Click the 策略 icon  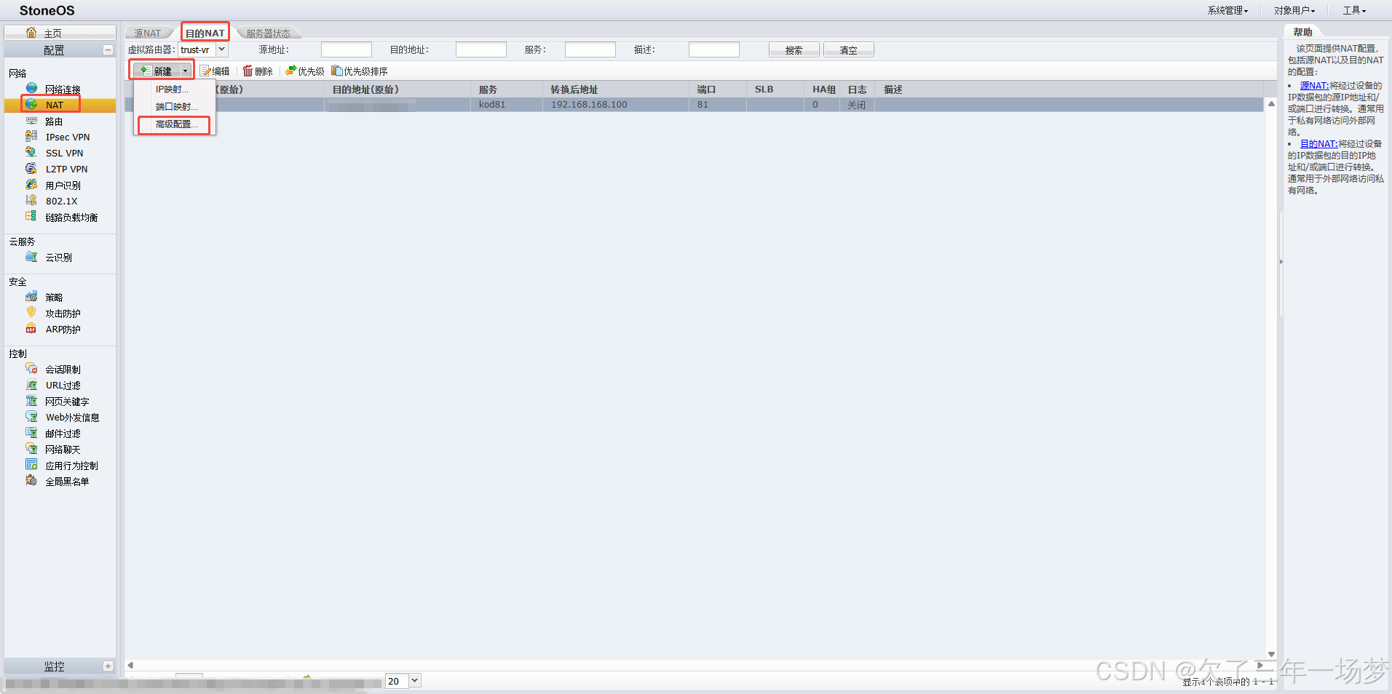coord(31,297)
